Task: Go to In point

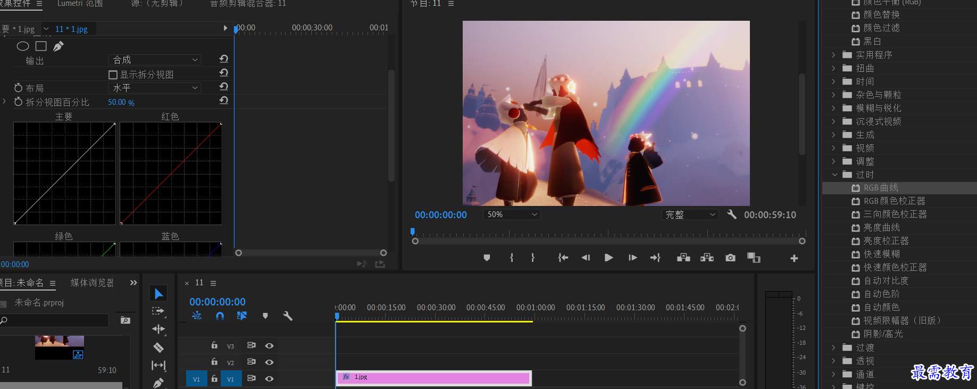Action: 563,258
